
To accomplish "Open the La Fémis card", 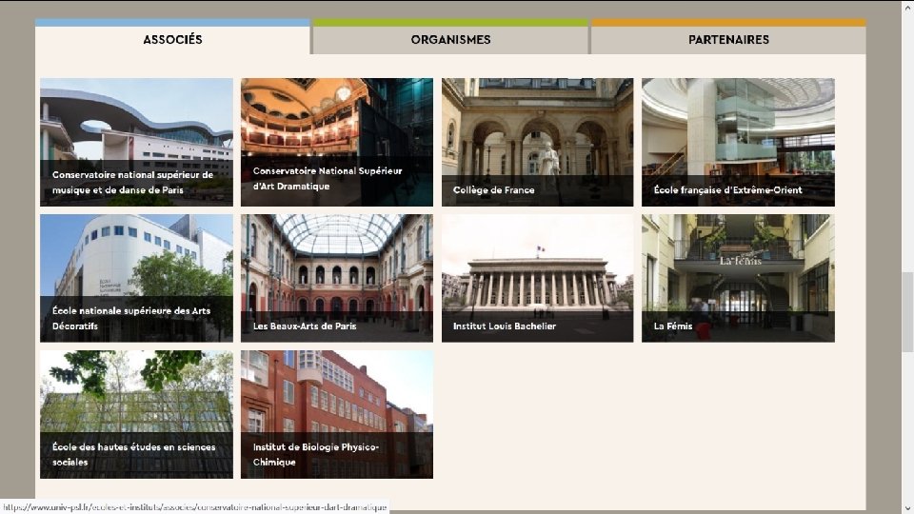I will click(738, 278).
